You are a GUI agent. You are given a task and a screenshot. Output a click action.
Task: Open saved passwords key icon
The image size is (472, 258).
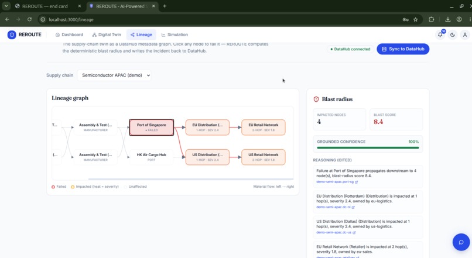(405, 19)
